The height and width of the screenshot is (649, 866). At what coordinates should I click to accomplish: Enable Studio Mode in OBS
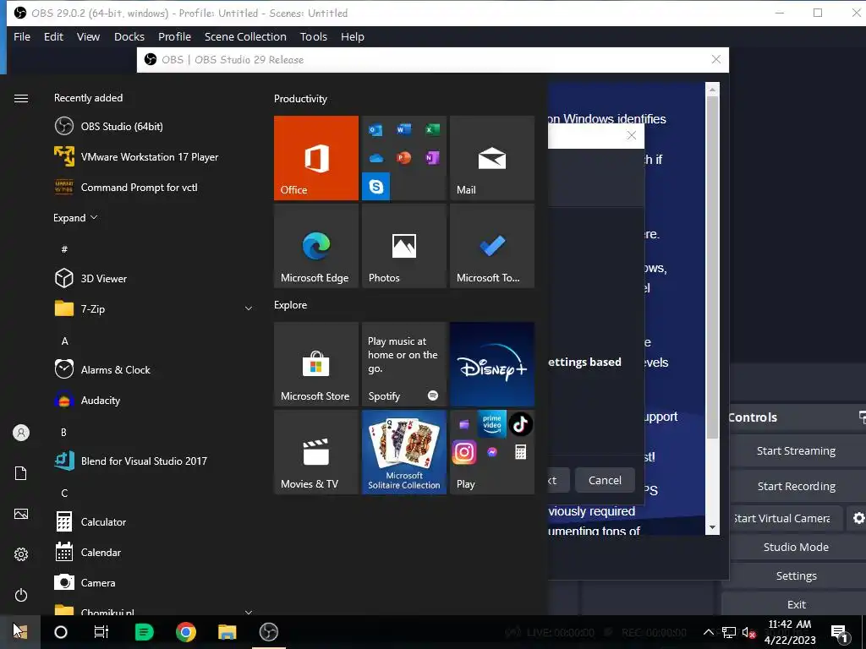click(796, 547)
